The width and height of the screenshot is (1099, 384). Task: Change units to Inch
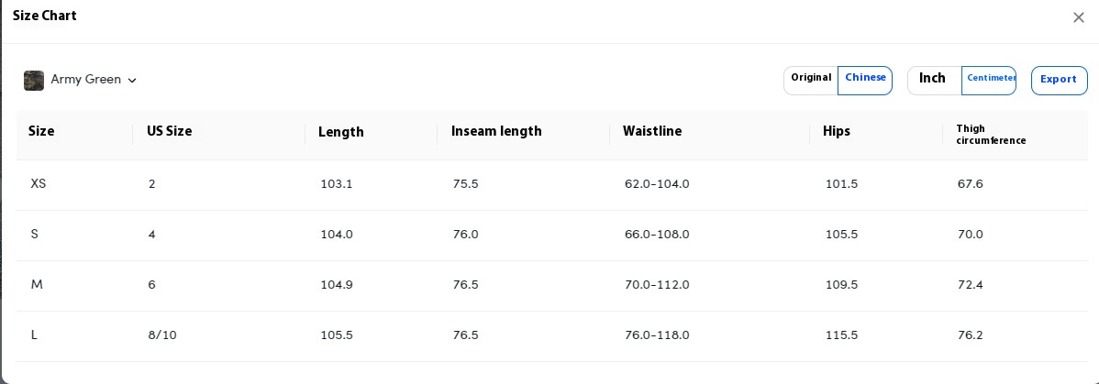(932, 78)
